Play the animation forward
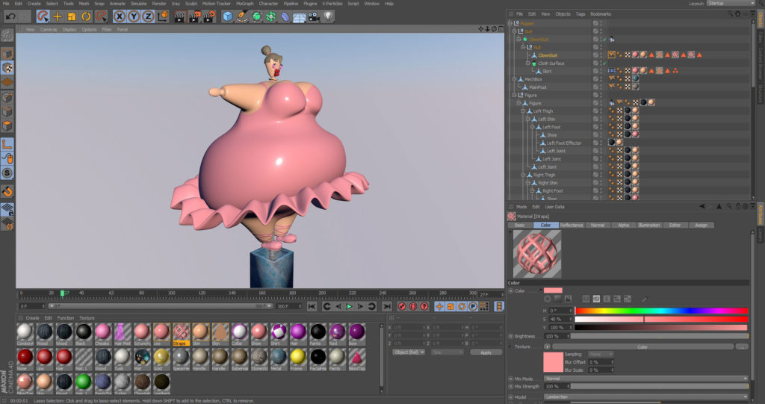 [x=349, y=306]
